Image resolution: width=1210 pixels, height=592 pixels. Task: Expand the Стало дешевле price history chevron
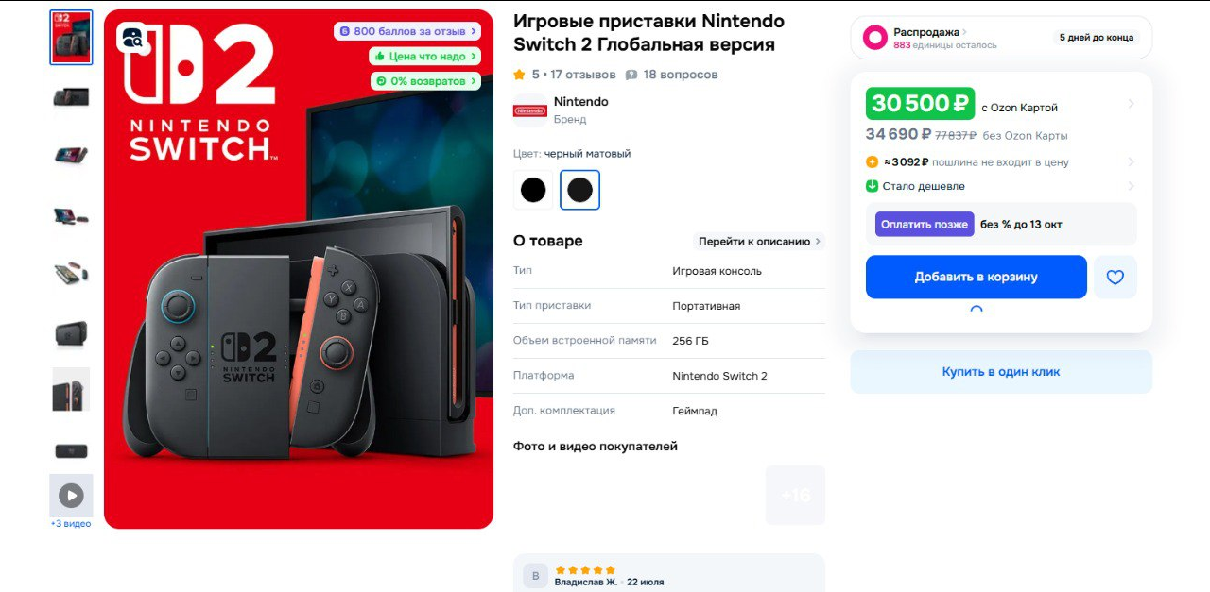pos(1132,186)
